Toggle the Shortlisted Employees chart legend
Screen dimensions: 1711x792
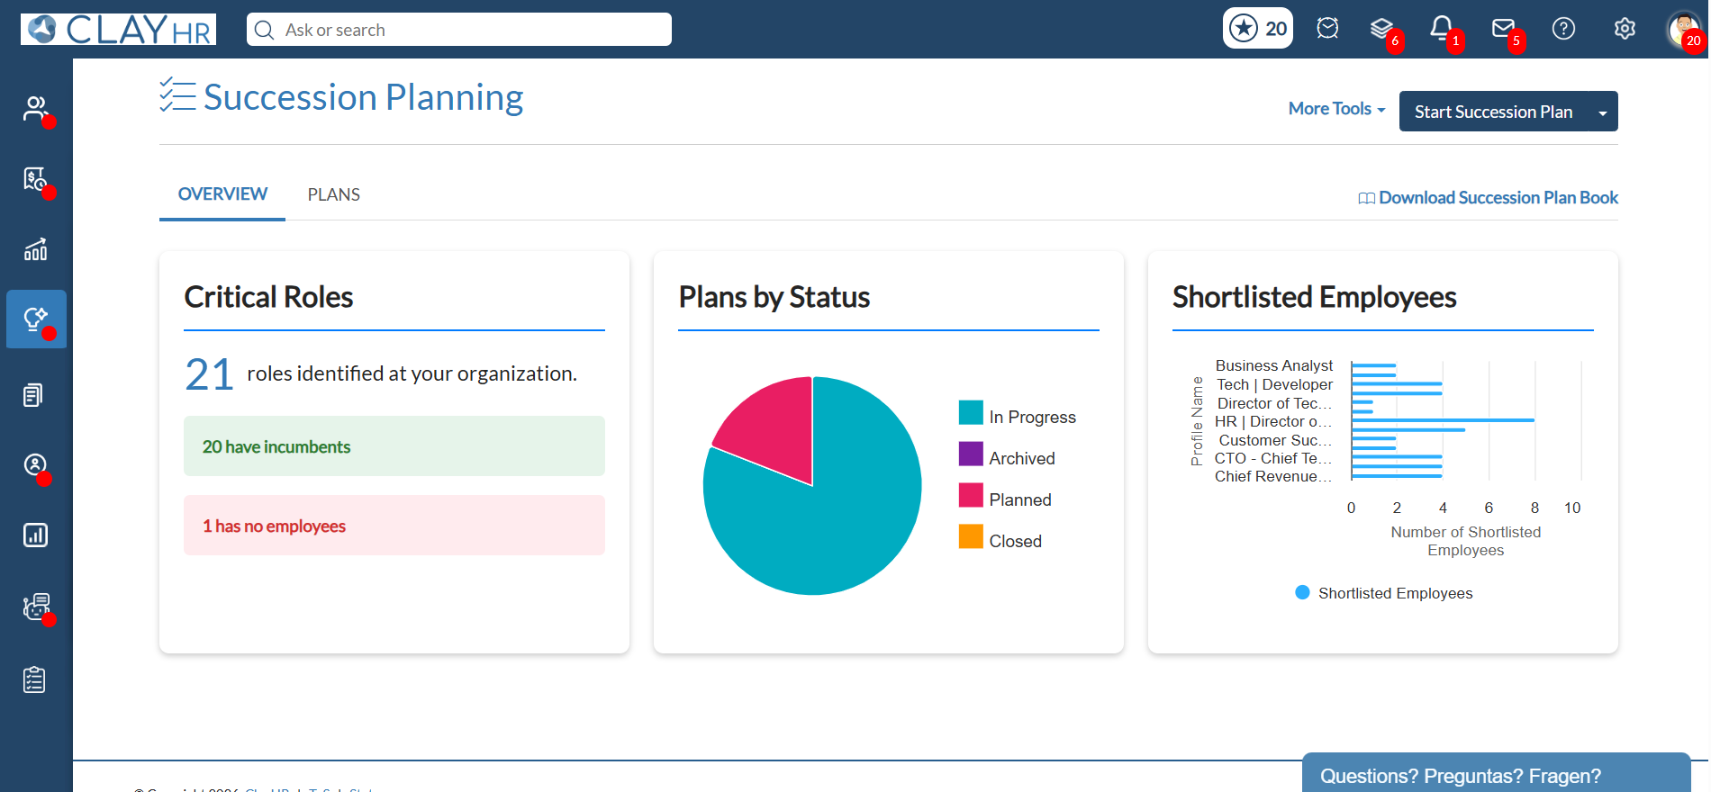[x=1384, y=593]
